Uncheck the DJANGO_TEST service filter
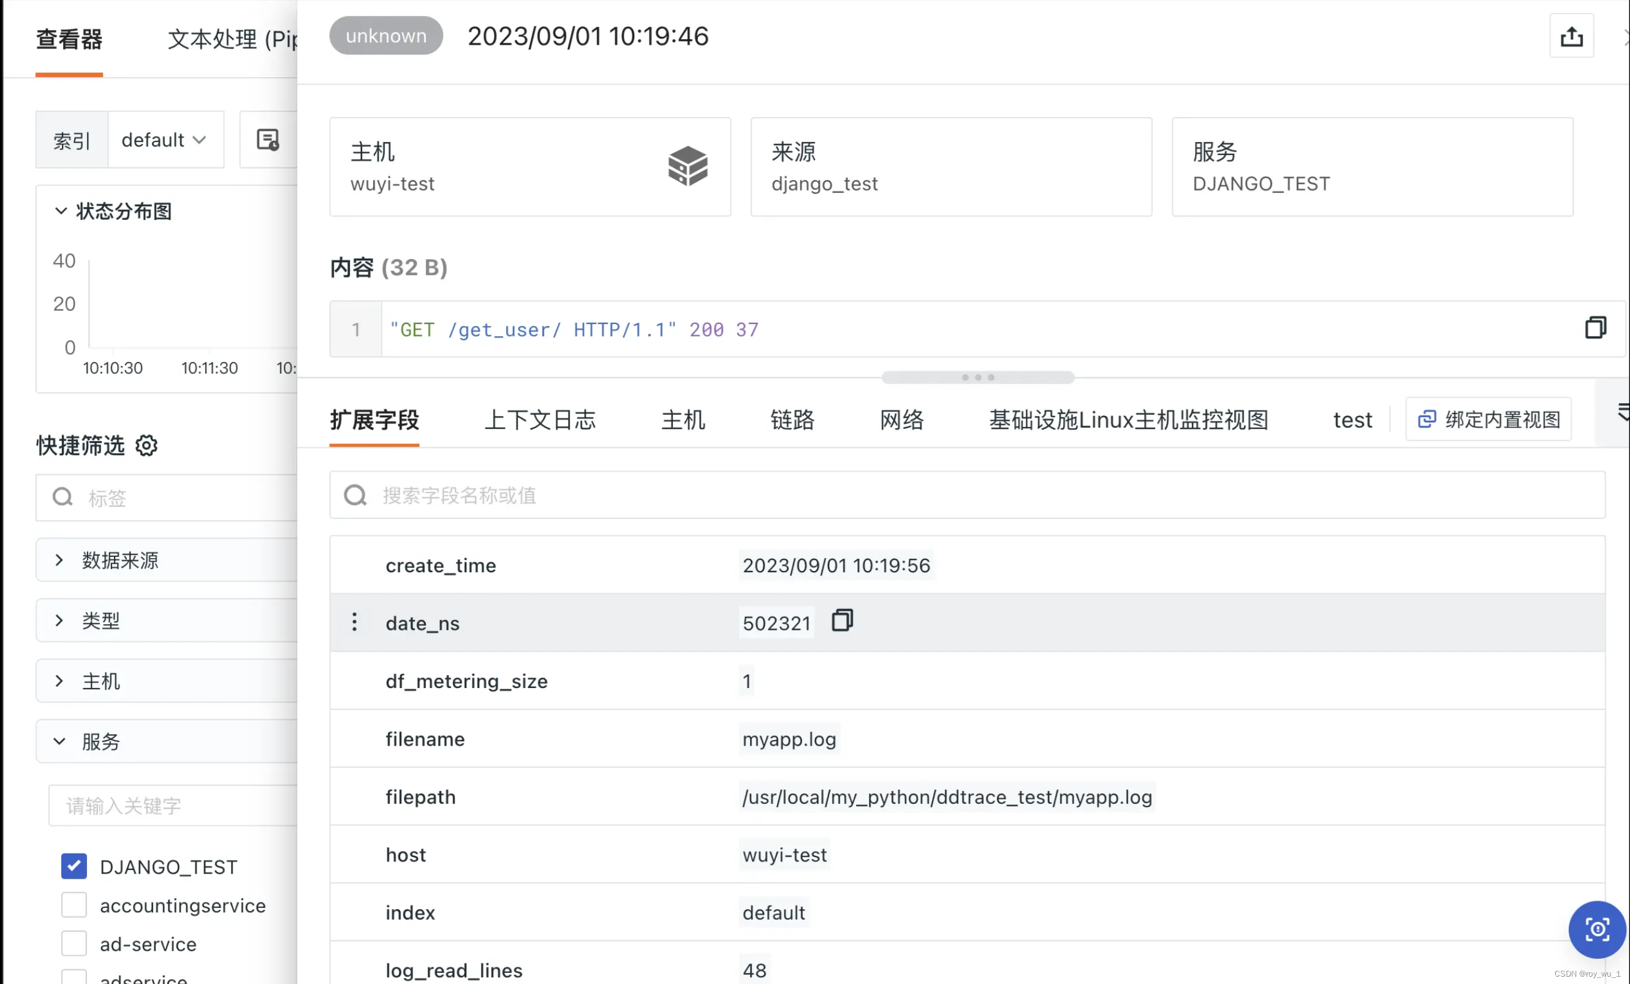1630x984 pixels. (74, 866)
